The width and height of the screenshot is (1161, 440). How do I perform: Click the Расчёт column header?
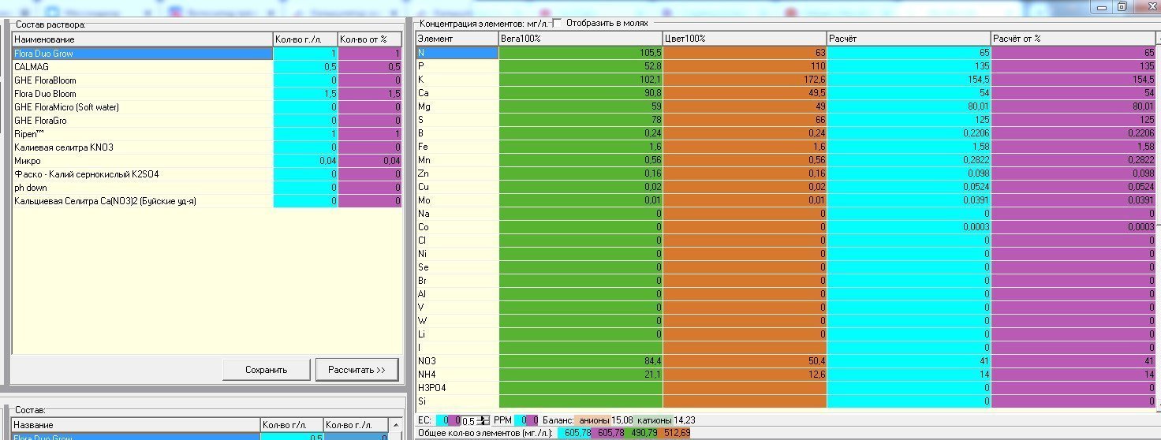click(x=909, y=39)
